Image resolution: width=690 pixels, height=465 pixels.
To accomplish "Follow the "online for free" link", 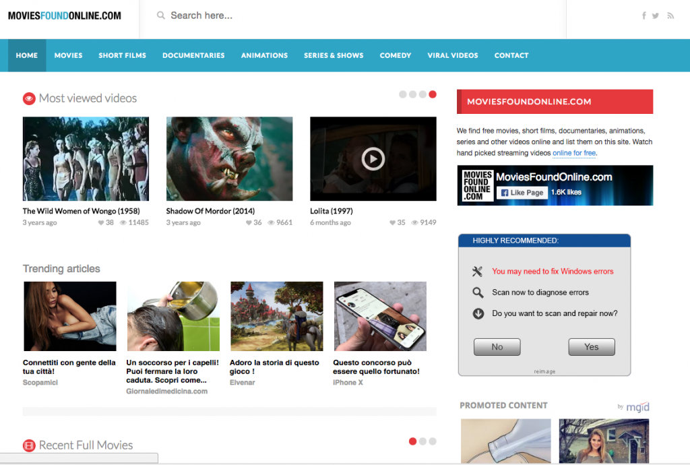I will pyautogui.click(x=574, y=154).
